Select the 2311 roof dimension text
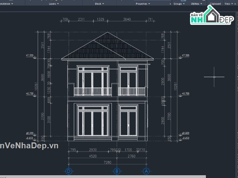This screenshot has height=178, width=238. pos(81,19)
